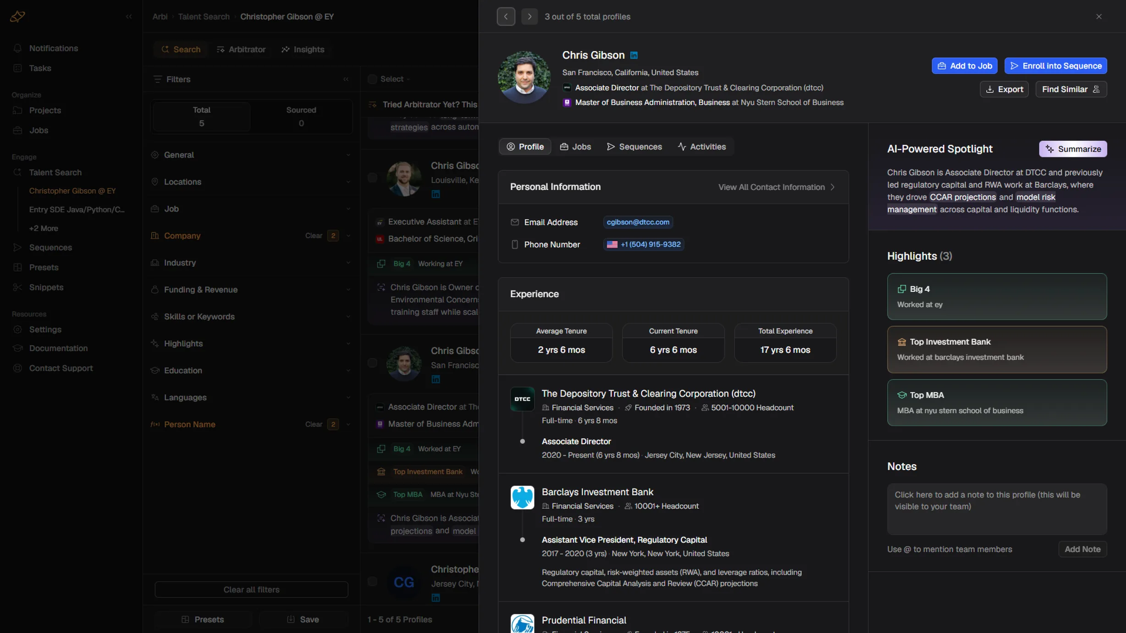Expand the Job filter section
1126x633 pixels.
pyautogui.click(x=251, y=209)
